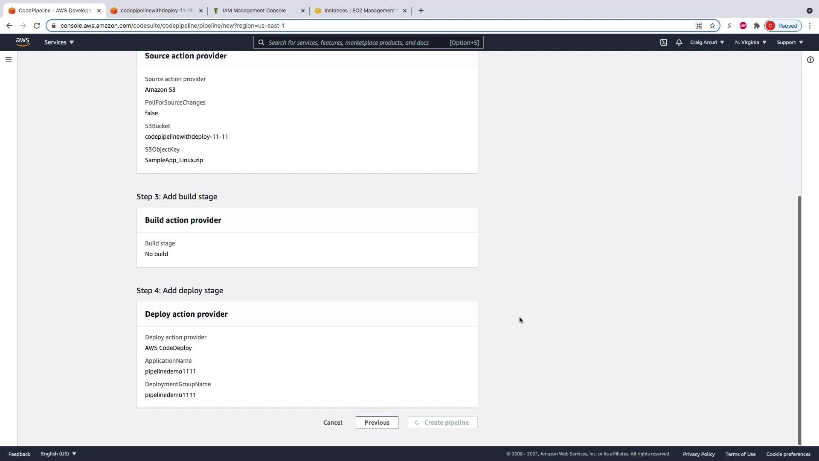Click the Cancel link
Viewport: 819px width, 461px height.
(x=333, y=423)
